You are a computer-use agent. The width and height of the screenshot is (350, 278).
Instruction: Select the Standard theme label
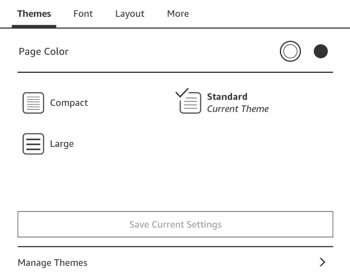[x=227, y=97]
